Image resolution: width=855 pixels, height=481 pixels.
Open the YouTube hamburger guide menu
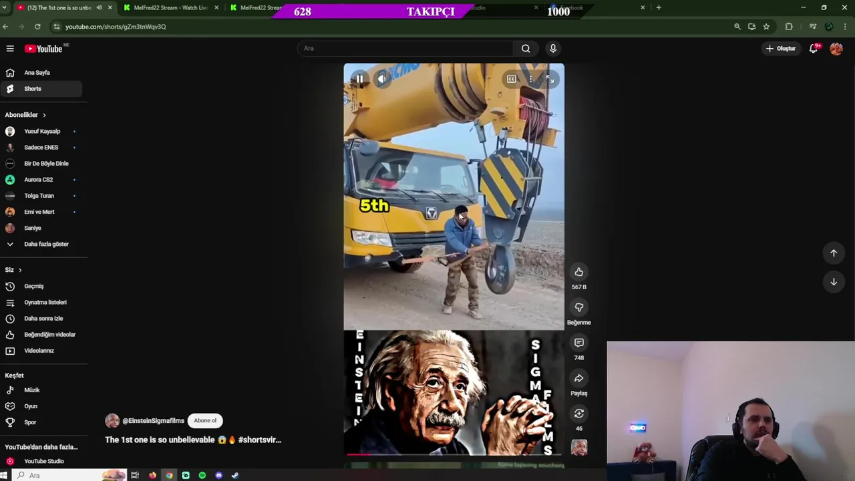click(x=10, y=49)
